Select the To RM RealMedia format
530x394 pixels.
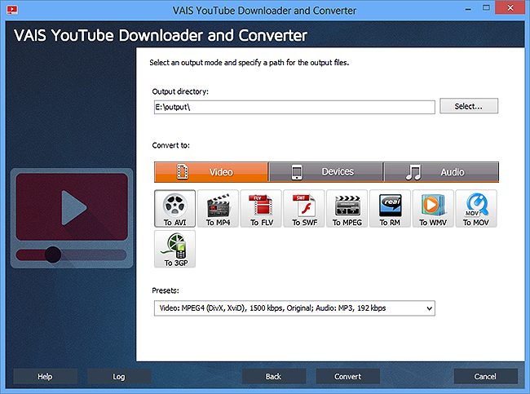pos(390,208)
